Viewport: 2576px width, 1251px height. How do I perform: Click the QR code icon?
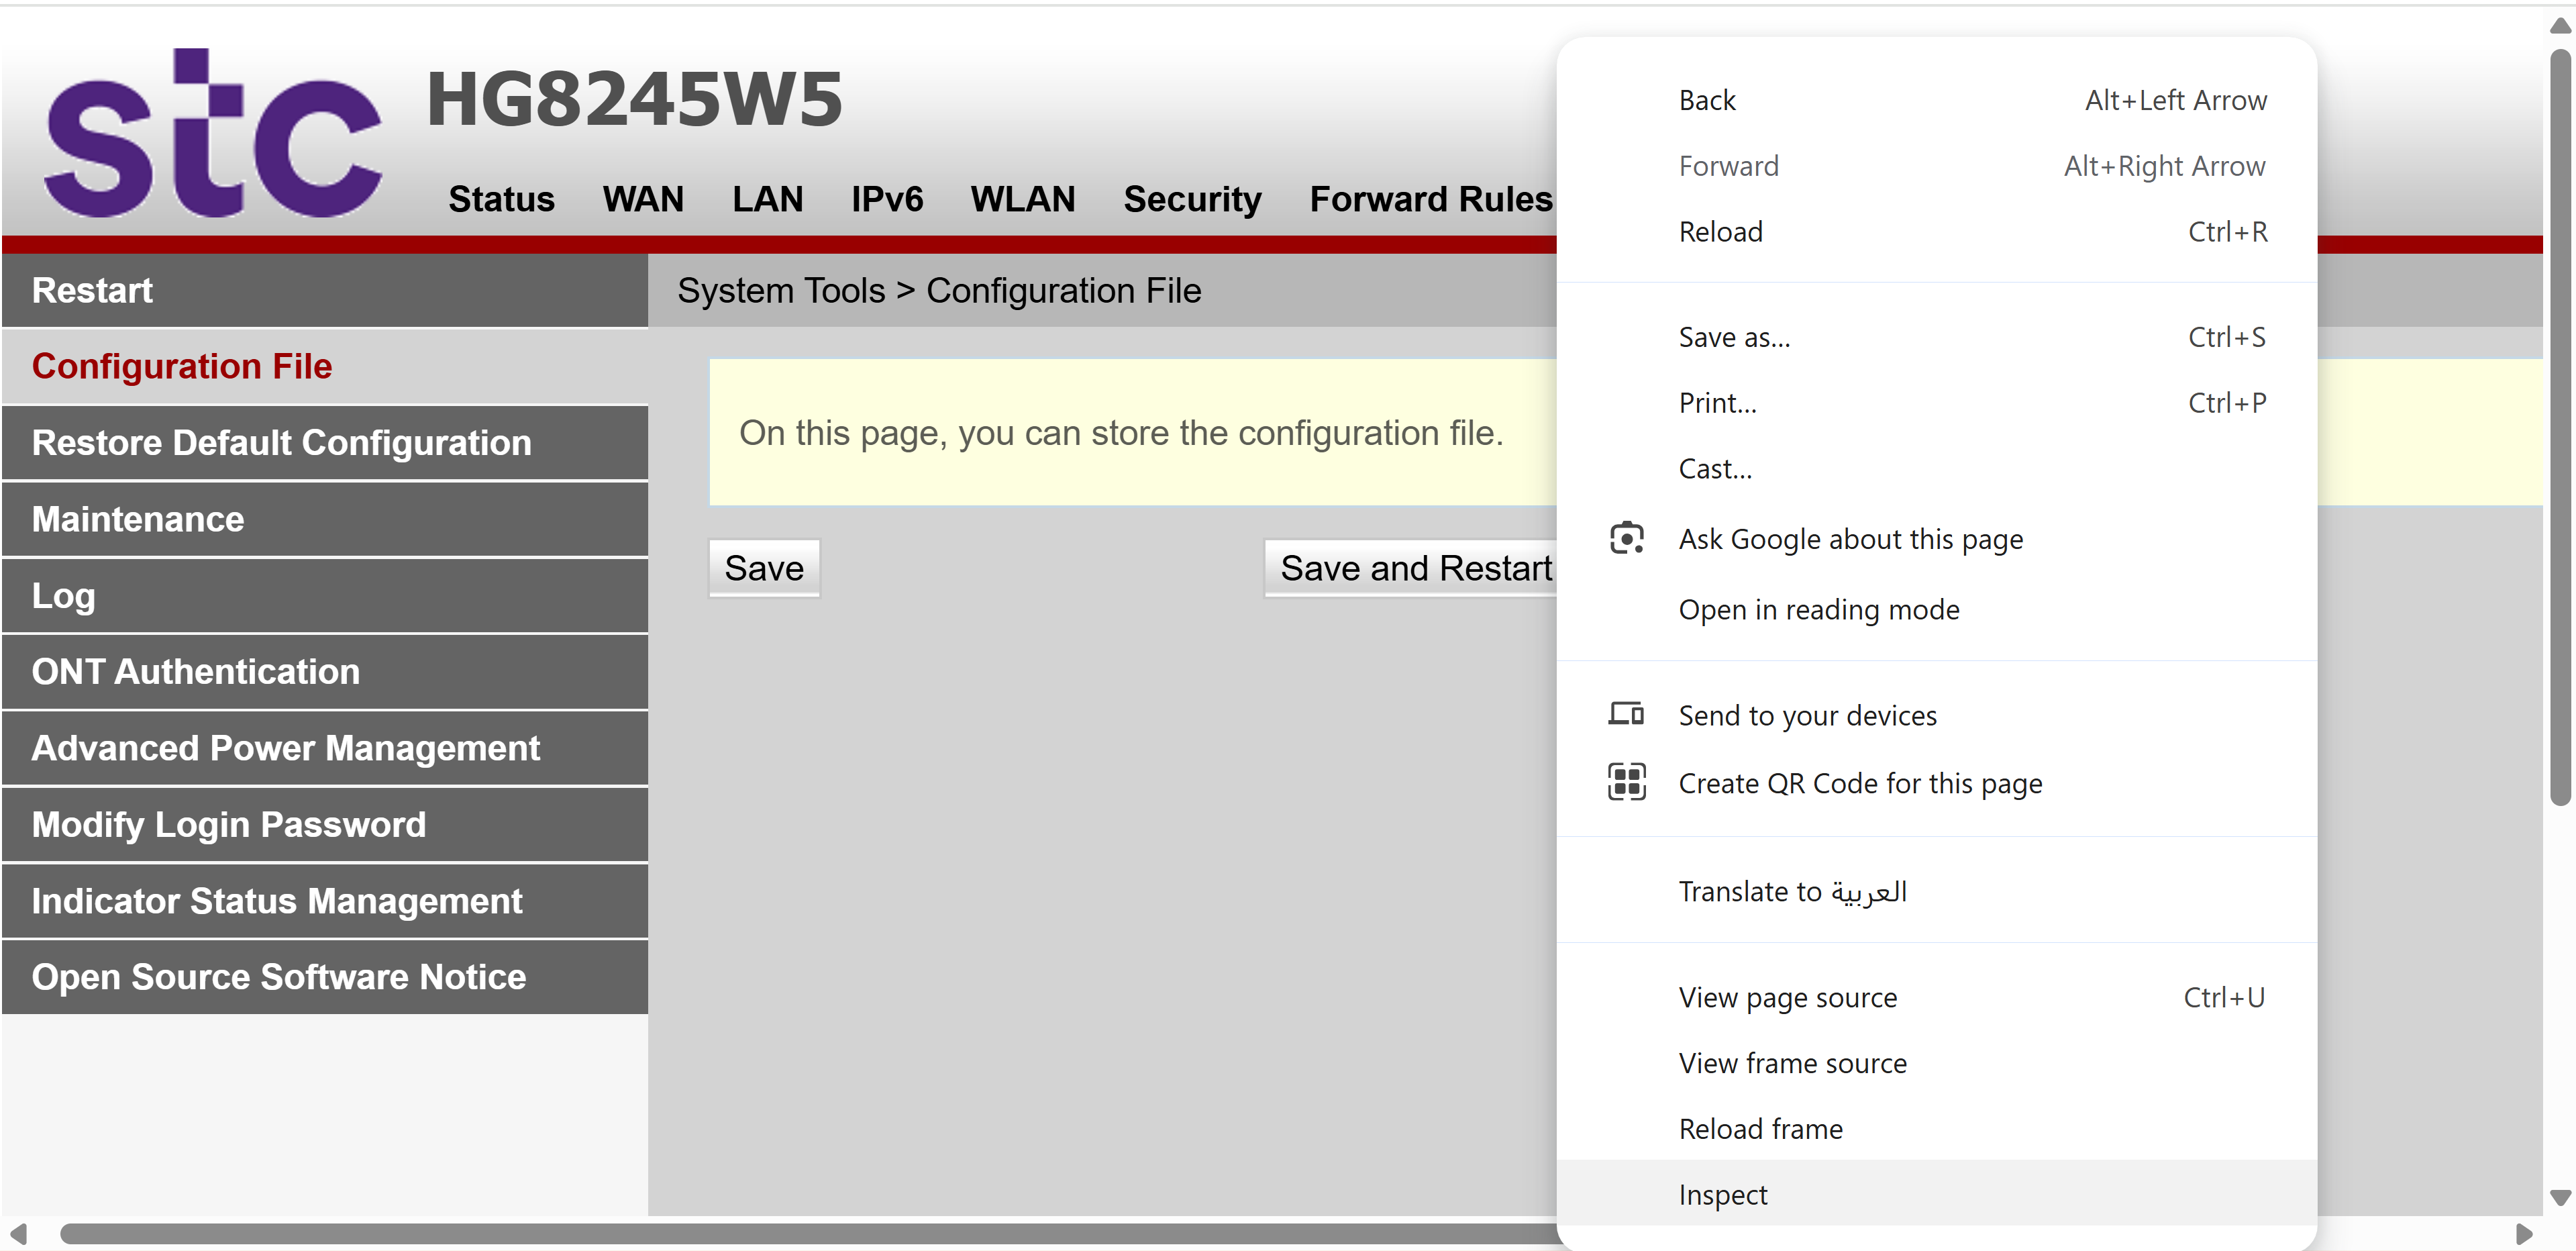pos(1626,782)
